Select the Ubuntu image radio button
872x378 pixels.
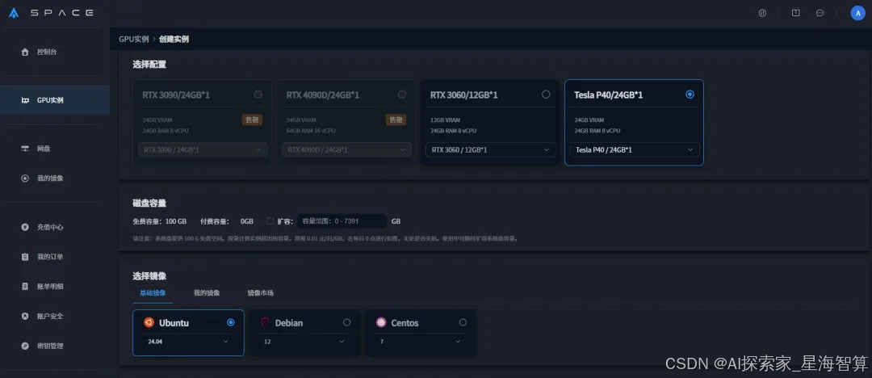[231, 322]
